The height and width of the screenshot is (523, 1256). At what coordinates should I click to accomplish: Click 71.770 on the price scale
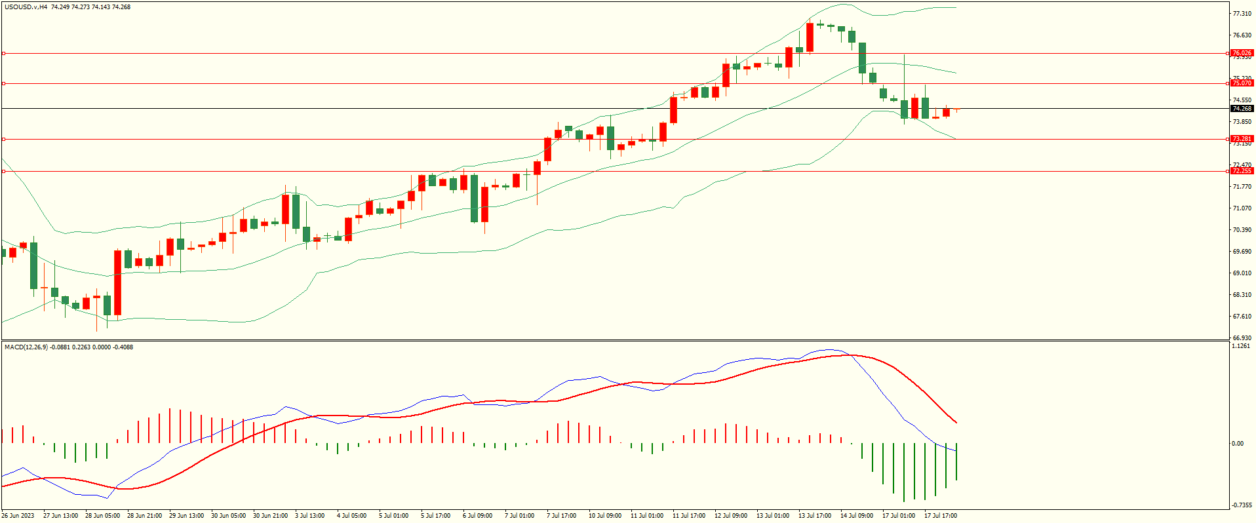(1242, 187)
